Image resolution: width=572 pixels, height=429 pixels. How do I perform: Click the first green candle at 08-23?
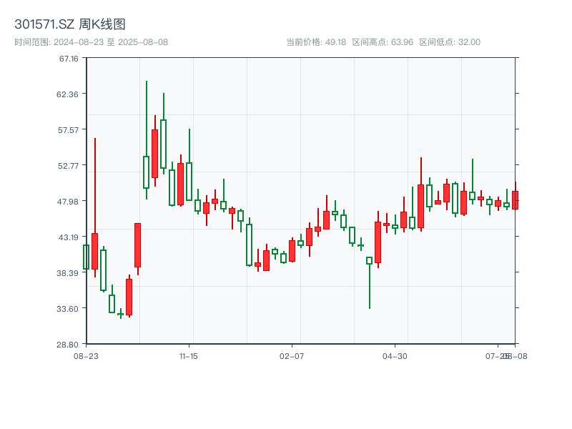click(87, 257)
